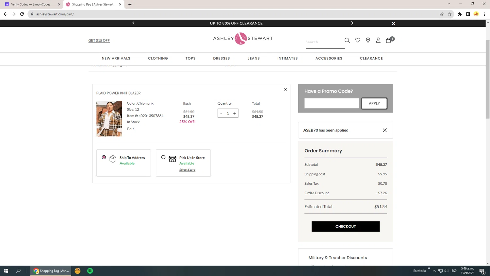Increase blazer quantity with plus button
The width and height of the screenshot is (490, 276).
235,113
